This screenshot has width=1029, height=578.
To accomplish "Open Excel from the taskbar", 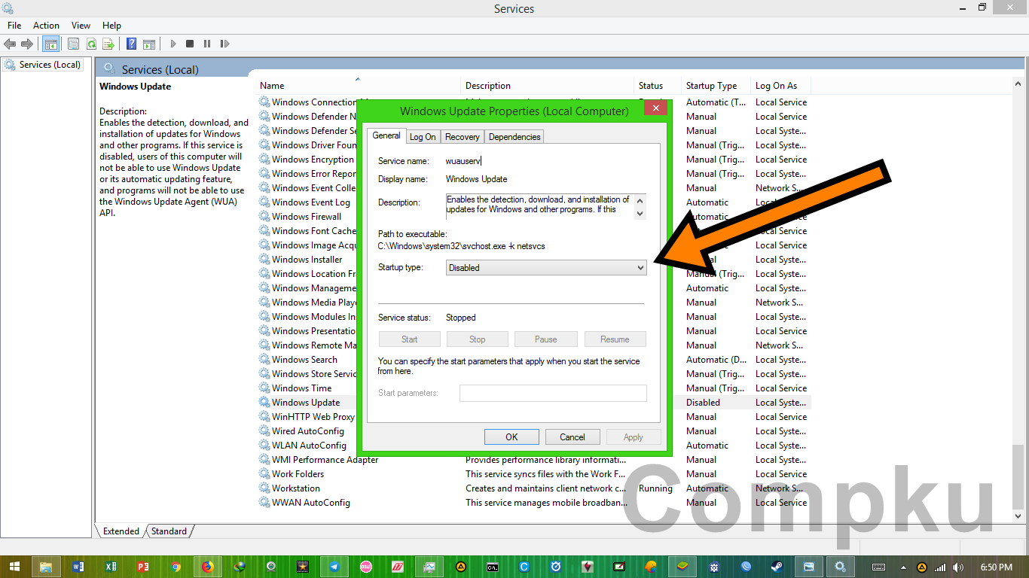I will [111, 567].
